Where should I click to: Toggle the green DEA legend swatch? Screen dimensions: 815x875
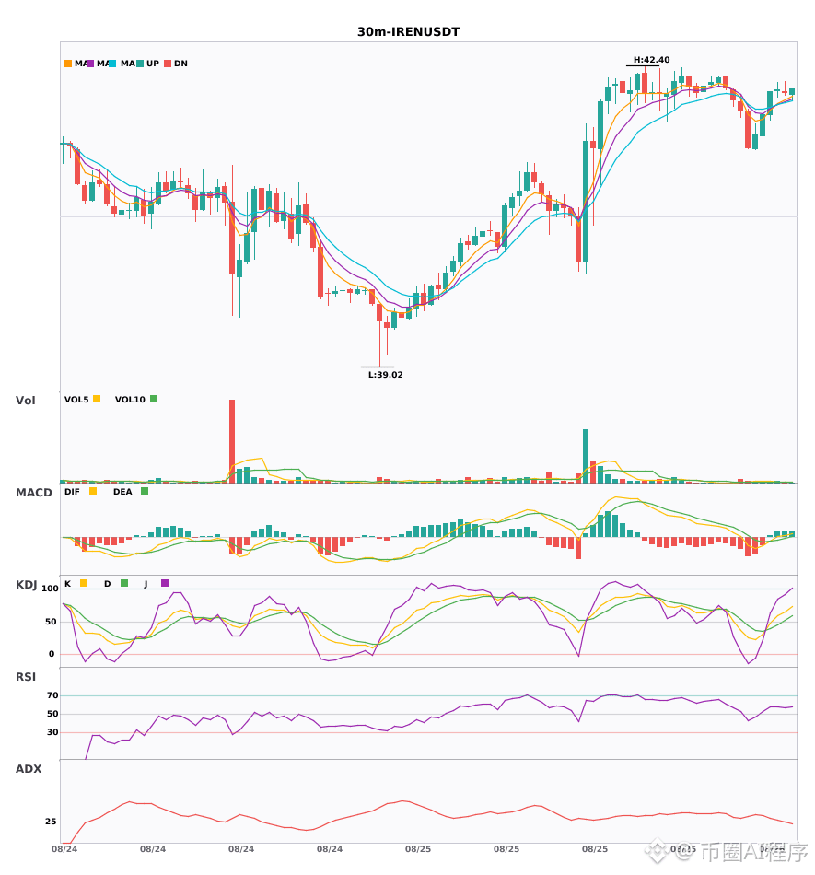pos(145,491)
